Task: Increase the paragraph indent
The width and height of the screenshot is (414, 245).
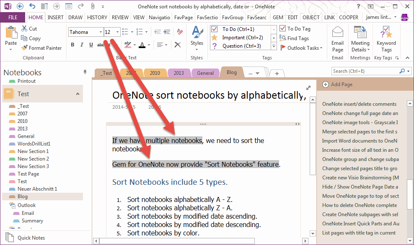Action: [167, 32]
